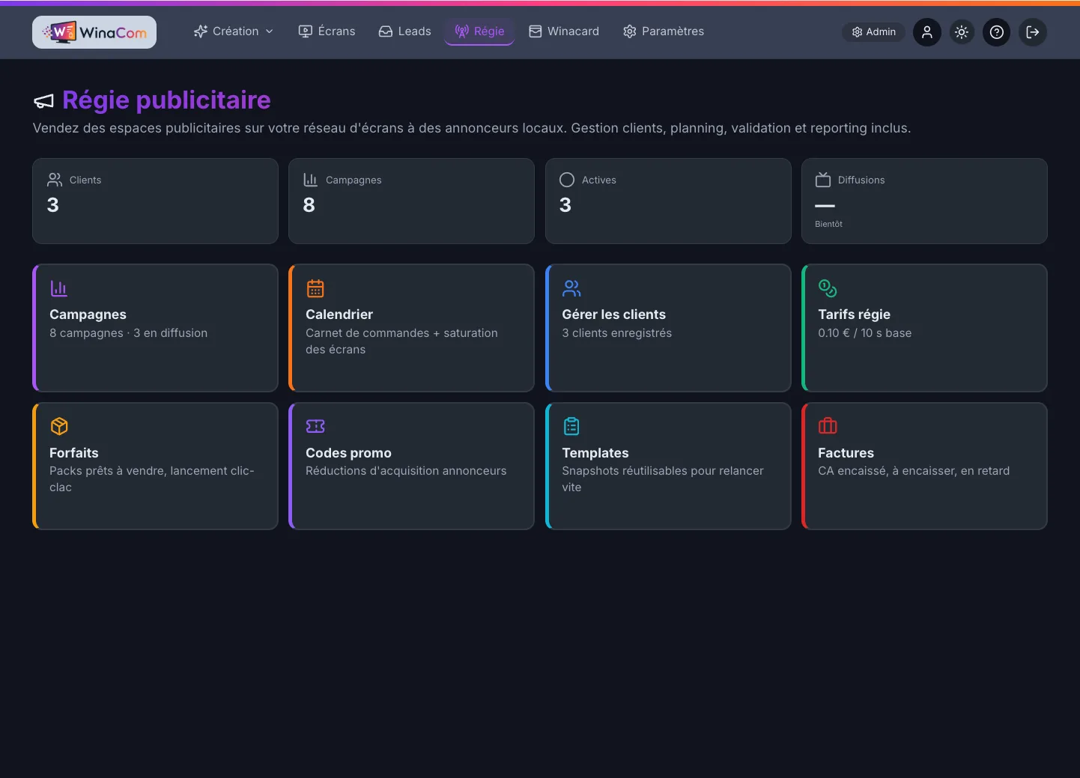Click the chevron next to Création

point(270,31)
